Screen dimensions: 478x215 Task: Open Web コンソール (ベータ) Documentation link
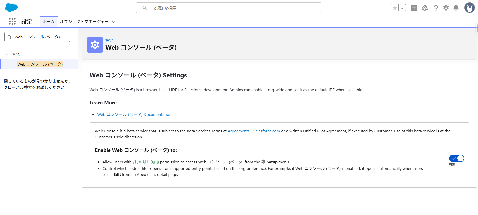click(x=134, y=114)
